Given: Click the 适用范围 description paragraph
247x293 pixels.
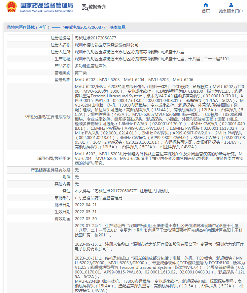Looking at the screenshot, I should 159,159.
